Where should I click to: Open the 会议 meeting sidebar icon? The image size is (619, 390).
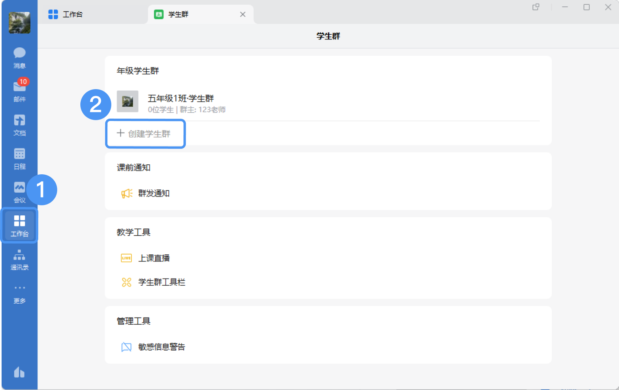[x=19, y=192]
